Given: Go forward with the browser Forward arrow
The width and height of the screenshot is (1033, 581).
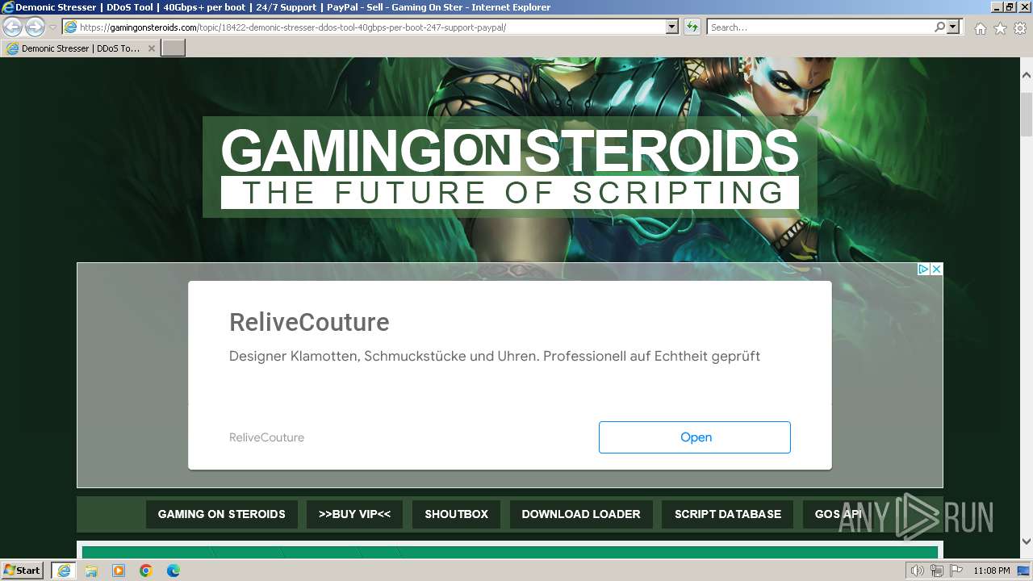Looking at the screenshot, I should point(35,27).
